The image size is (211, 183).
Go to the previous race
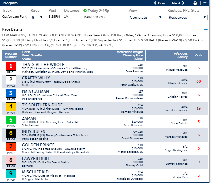coord(160,3)
